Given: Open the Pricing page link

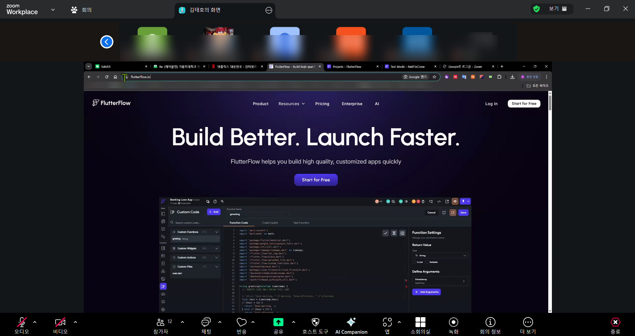Looking at the screenshot, I should click(322, 104).
